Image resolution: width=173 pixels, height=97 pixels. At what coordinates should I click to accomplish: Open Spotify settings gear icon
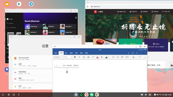(76, 18)
